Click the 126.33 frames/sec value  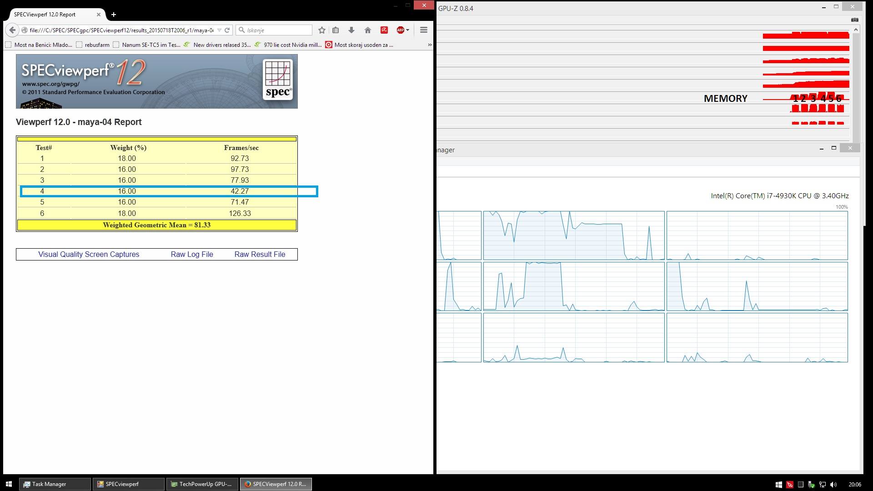click(x=240, y=214)
